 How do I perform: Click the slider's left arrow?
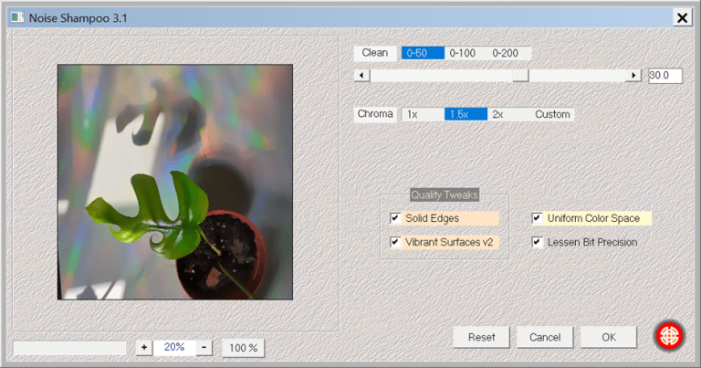click(x=361, y=76)
